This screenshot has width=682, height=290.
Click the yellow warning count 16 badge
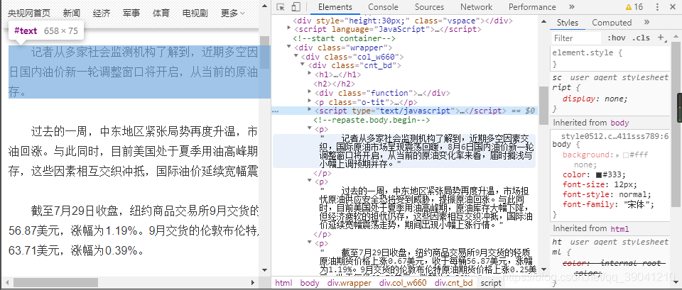(634, 7)
